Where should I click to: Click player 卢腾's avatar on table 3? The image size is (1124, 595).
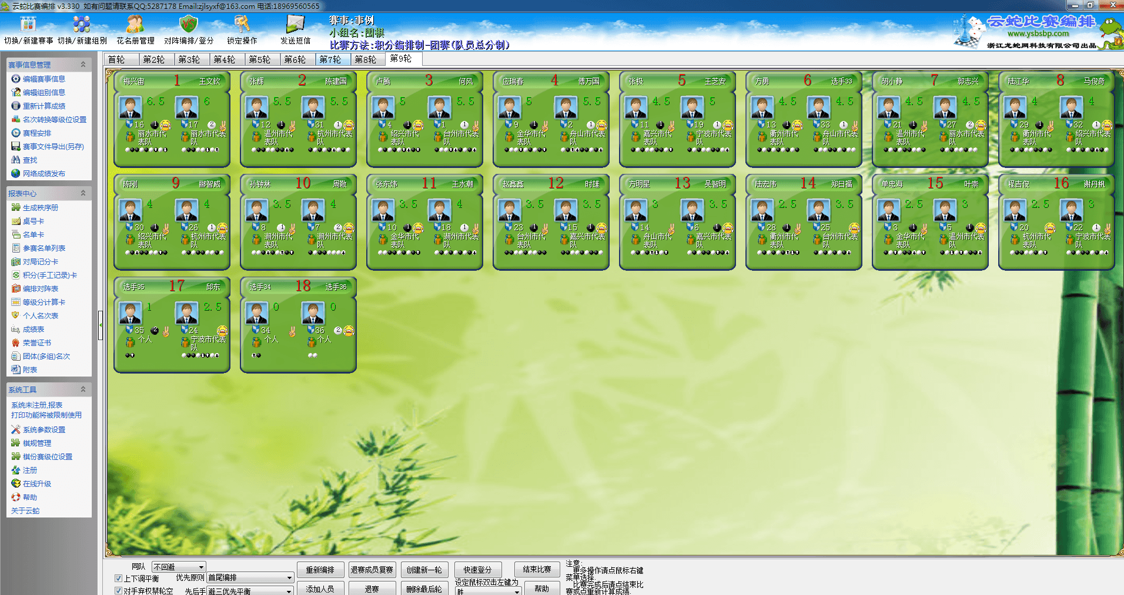click(383, 107)
